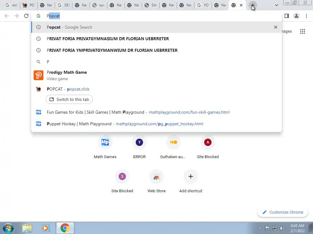Open the profile avatar icon

[x=296, y=16]
